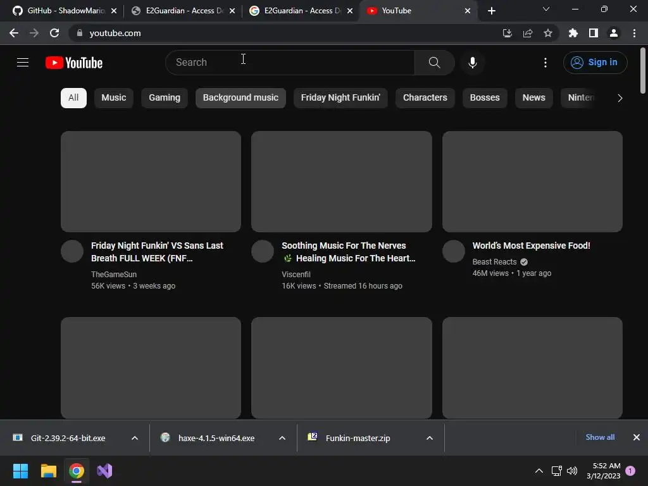Select the YouTube browser tab
The image size is (648, 486).
point(418,11)
